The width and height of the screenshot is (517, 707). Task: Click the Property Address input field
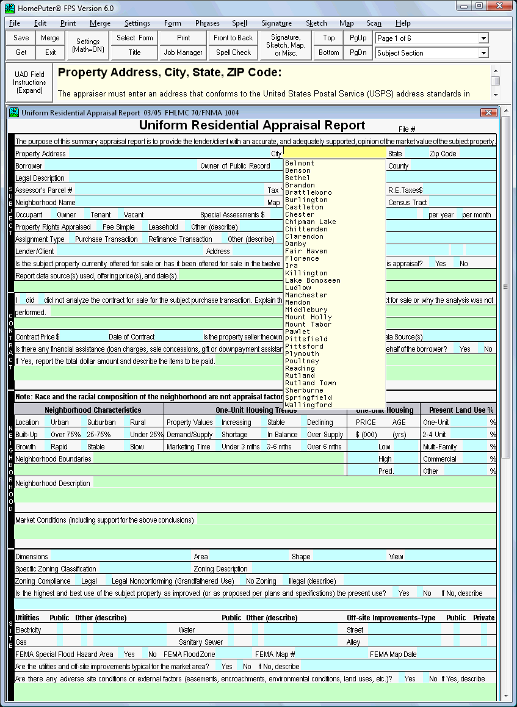pos(168,153)
